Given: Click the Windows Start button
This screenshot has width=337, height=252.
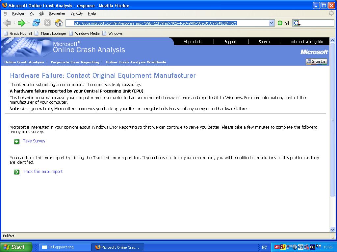Looking at the screenshot, I should pyautogui.click(x=16, y=247).
